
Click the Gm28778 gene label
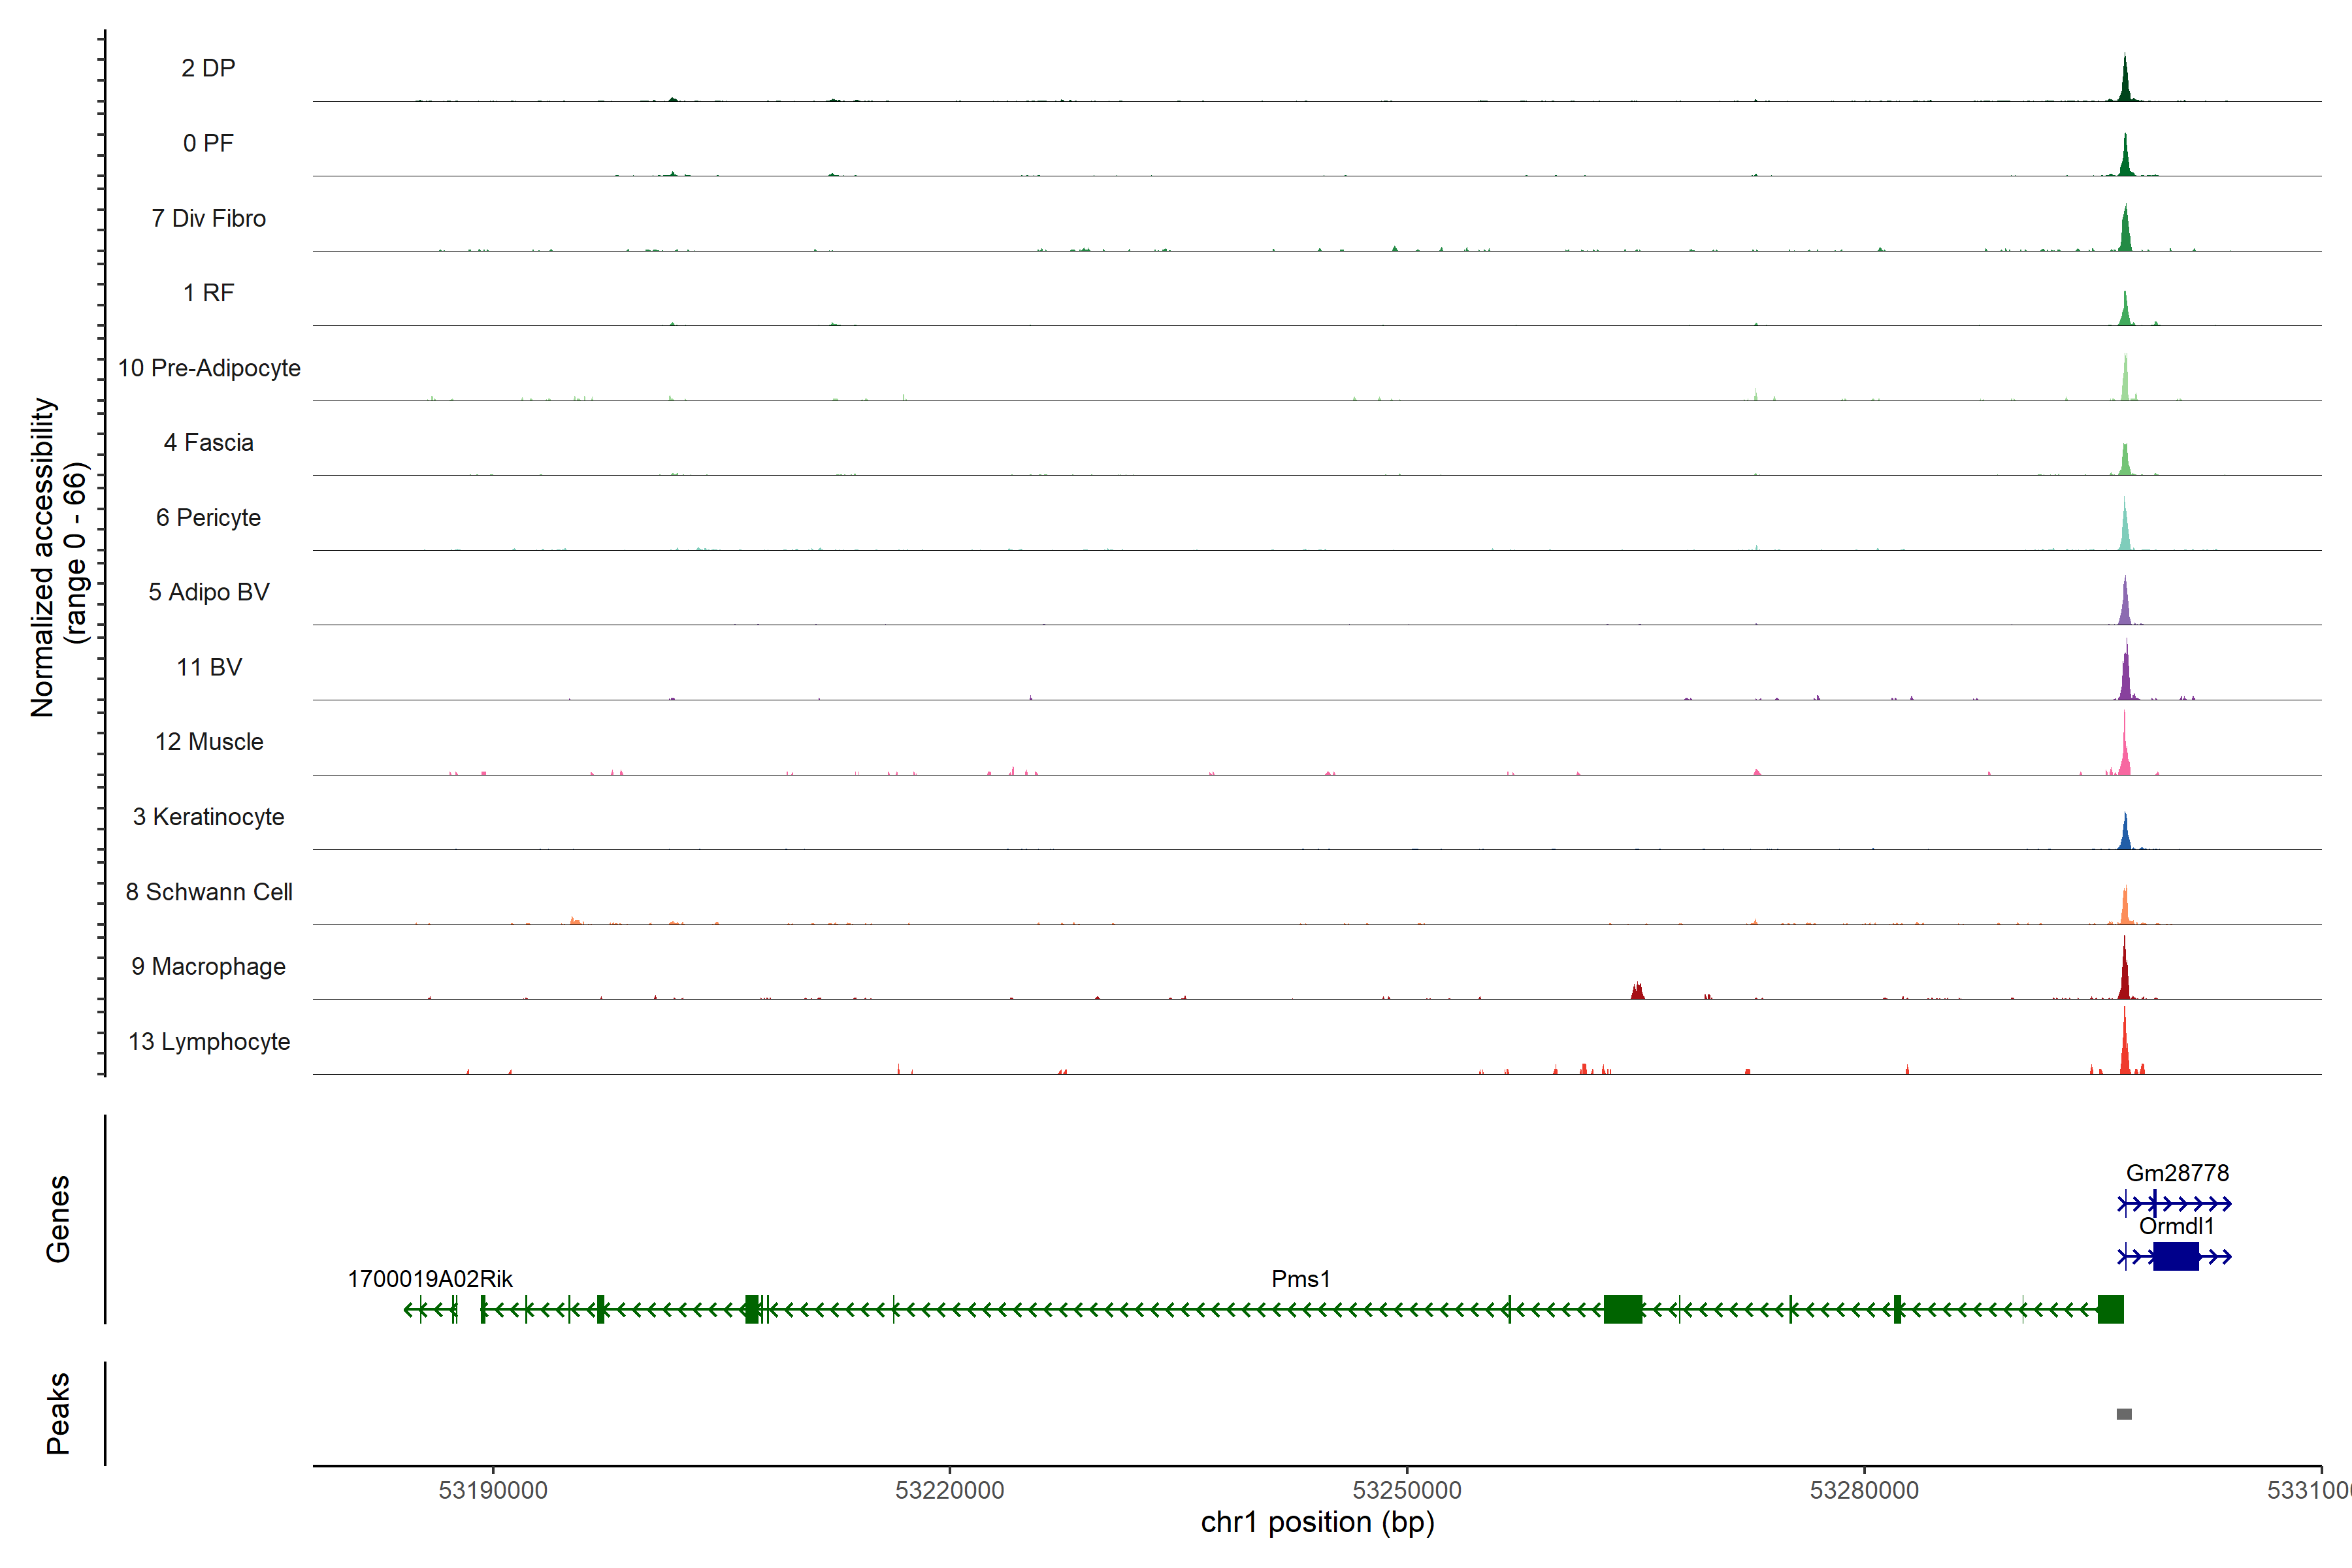2177,1173
